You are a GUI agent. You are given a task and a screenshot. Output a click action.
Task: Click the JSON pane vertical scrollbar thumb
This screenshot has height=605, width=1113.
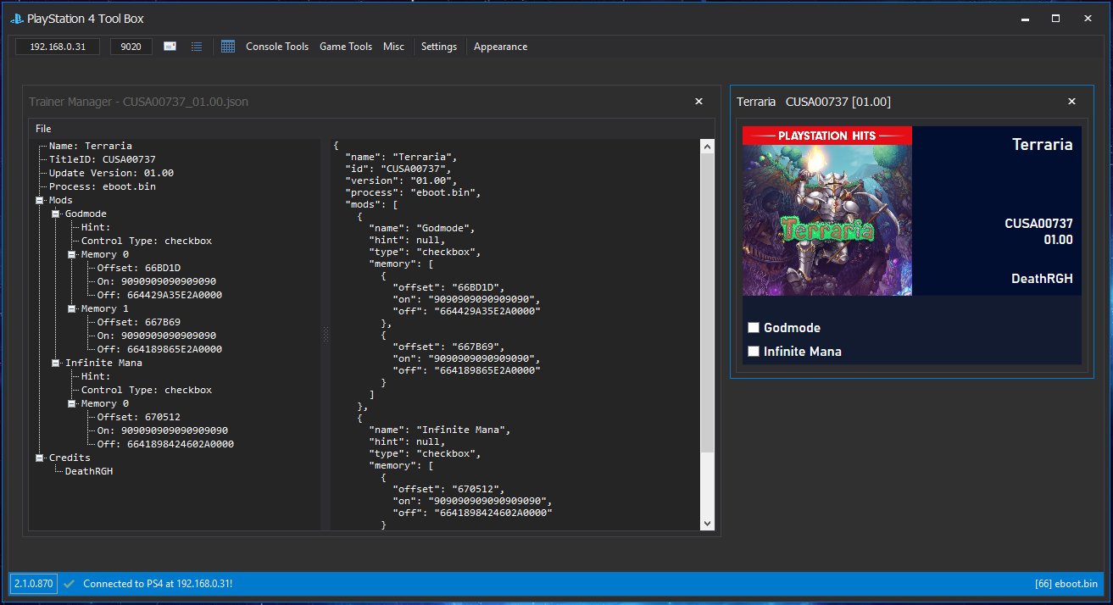point(708,302)
